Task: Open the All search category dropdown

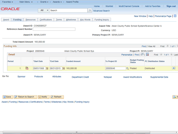Action: pos(44,10)
